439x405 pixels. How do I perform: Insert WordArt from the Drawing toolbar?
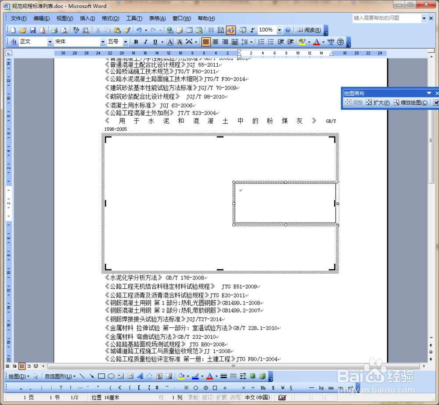click(x=140, y=376)
